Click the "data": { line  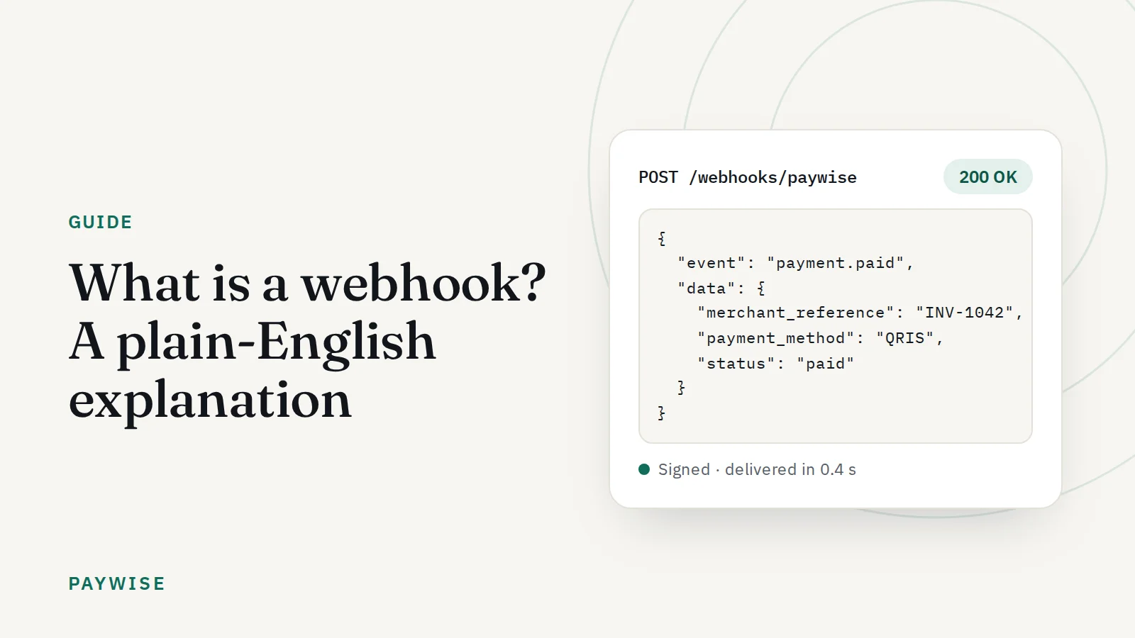(x=721, y=289)
